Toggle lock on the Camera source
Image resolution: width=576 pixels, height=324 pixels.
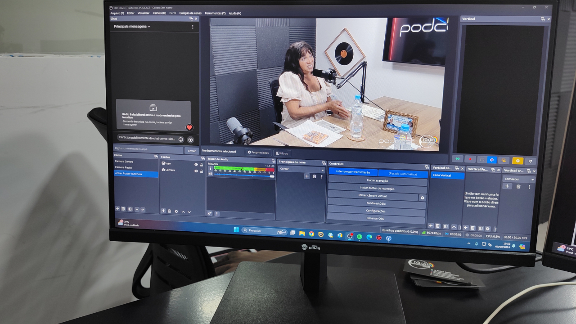(x=202, y=171)
